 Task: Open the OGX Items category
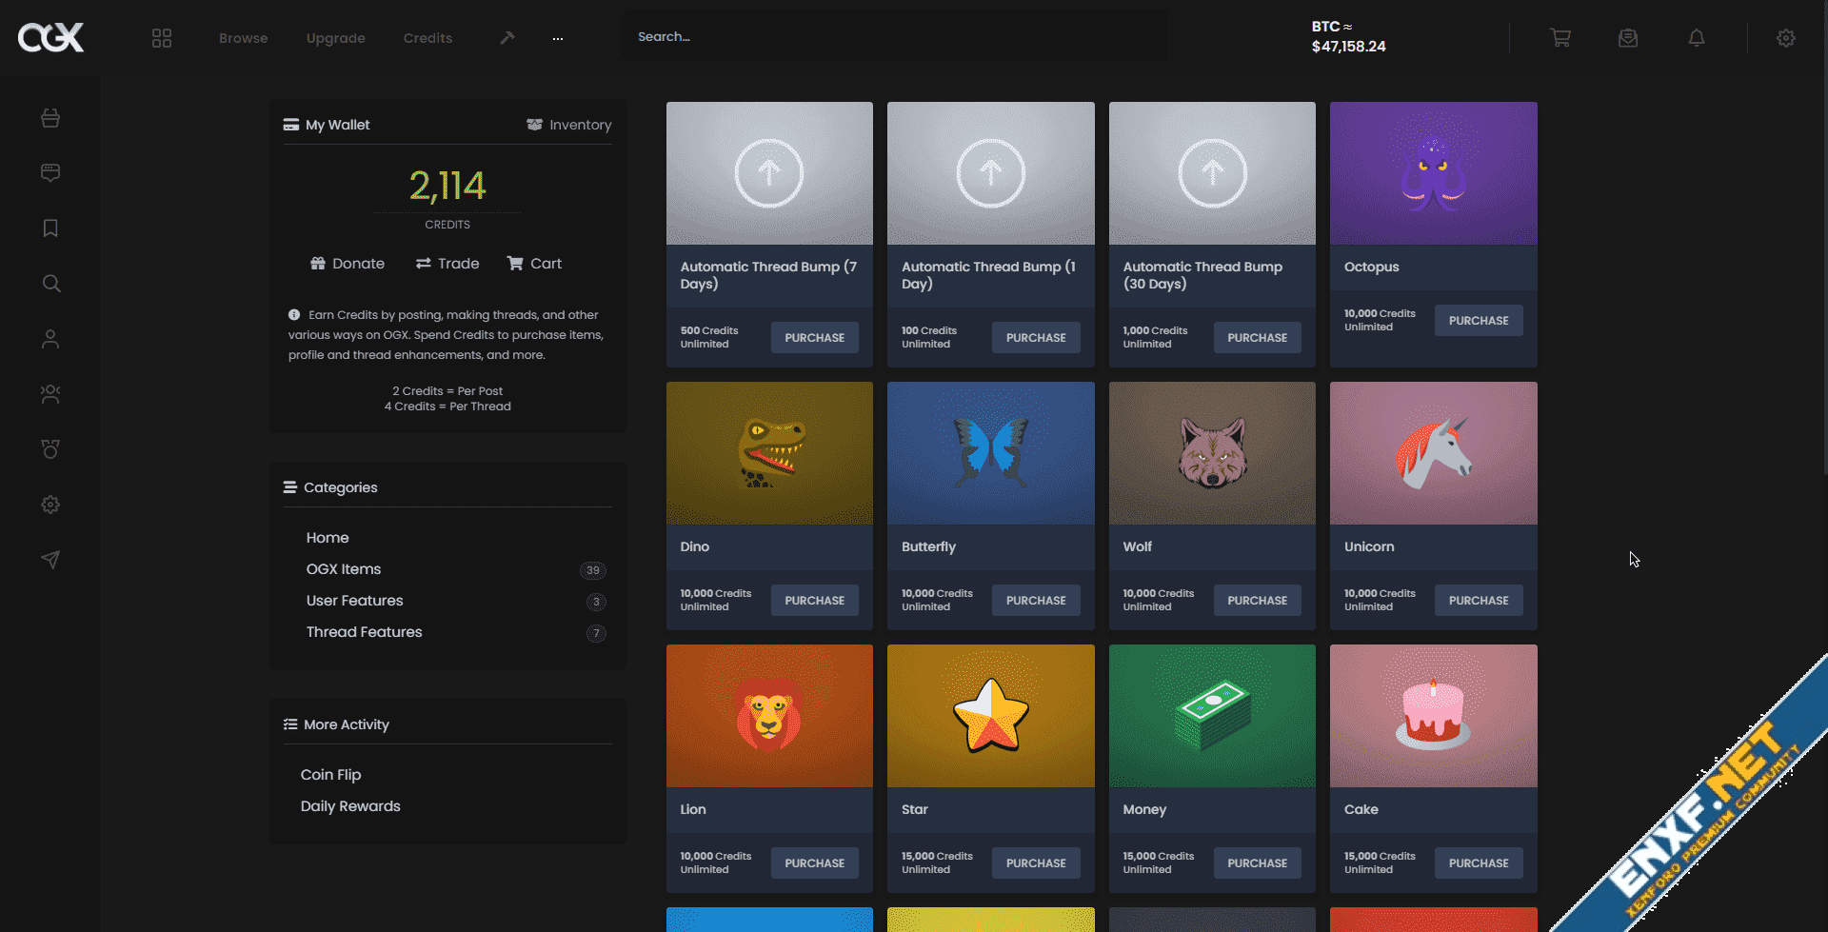click(344, 569)
